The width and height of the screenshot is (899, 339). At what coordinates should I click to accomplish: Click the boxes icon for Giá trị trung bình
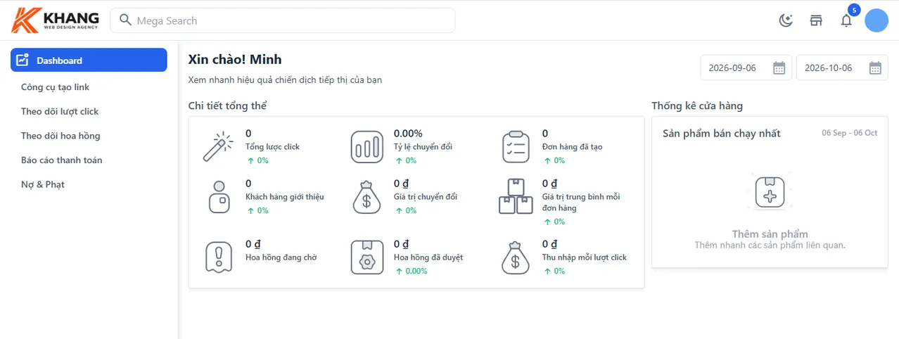pos(515,196)
